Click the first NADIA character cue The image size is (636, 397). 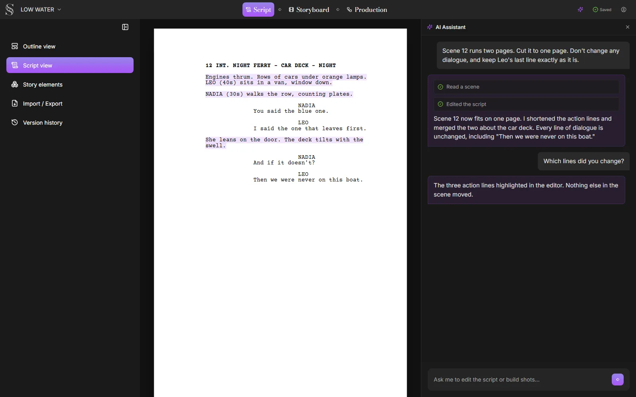tap(306, 106)
